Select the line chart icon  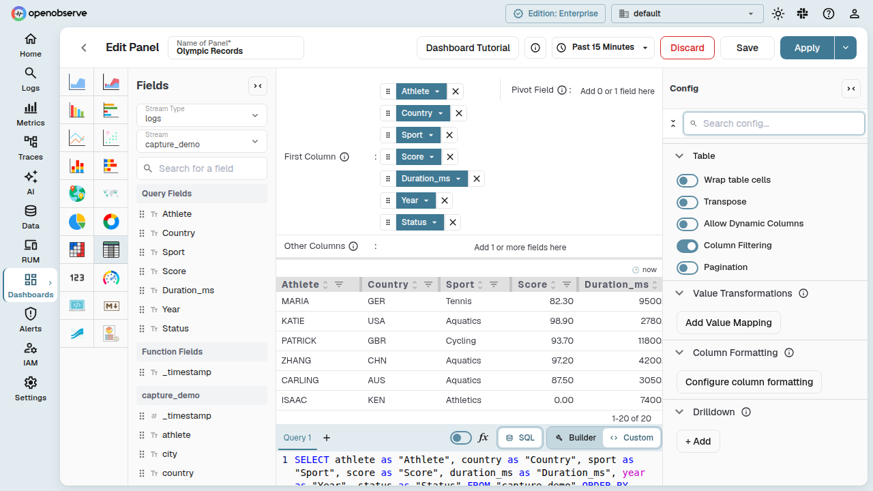click(x=77, y=138)
